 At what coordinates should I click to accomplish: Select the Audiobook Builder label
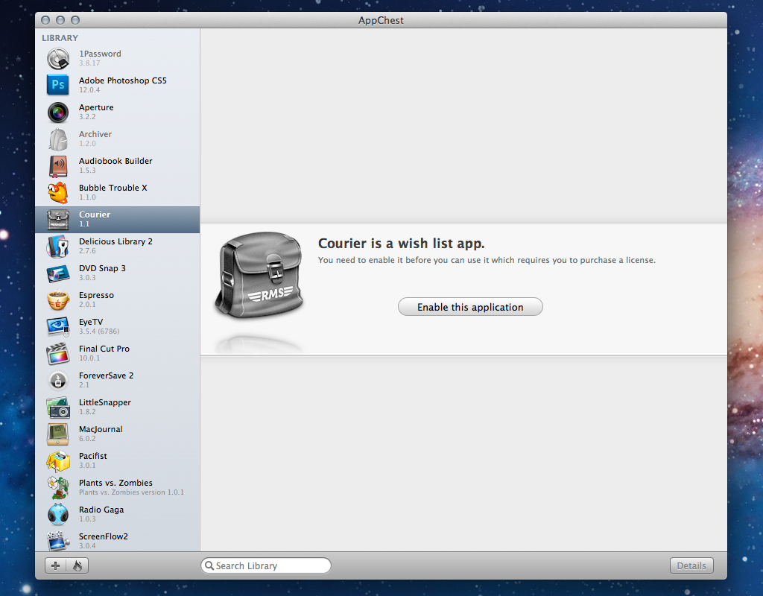click(x=115, y=161)
